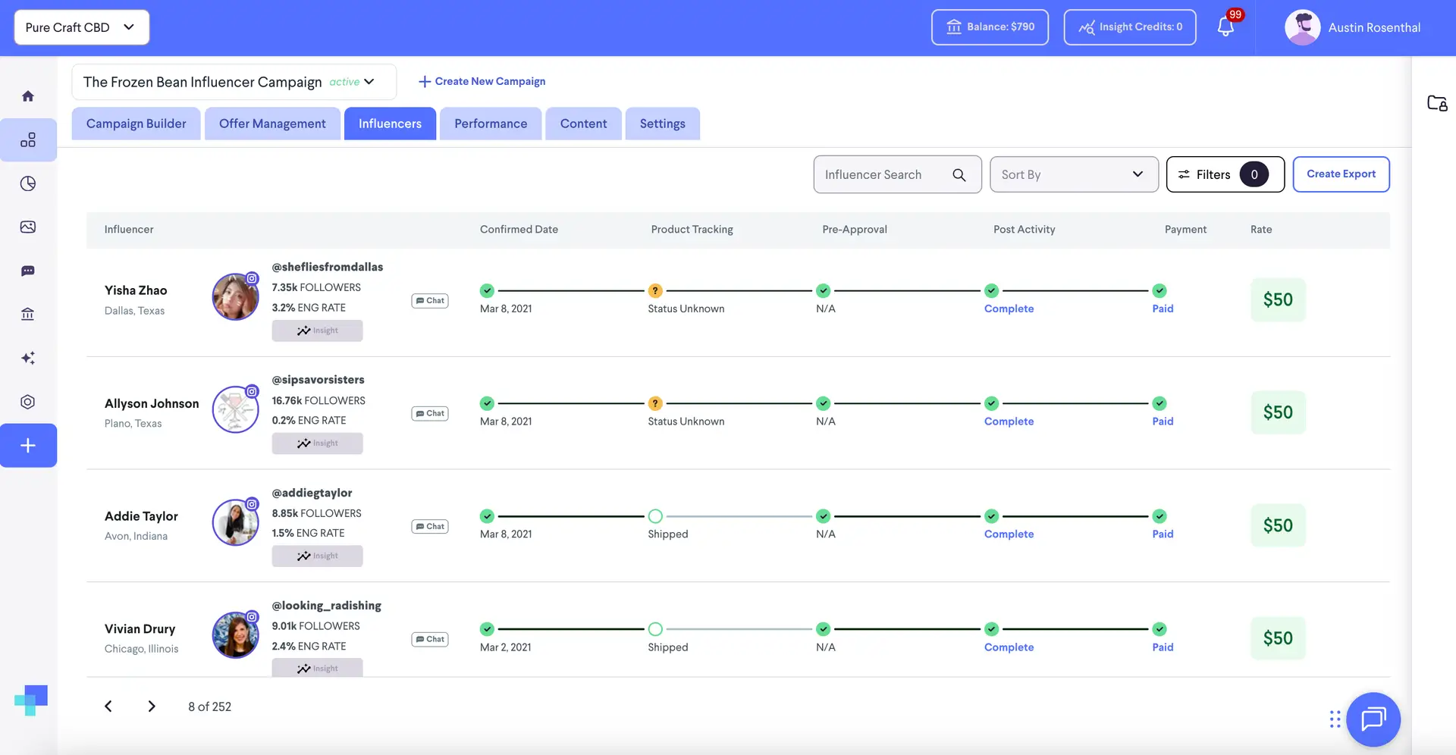Click the Influencer Search field
This screenshot has height=755, width=1456.
[x=884, y=174]
